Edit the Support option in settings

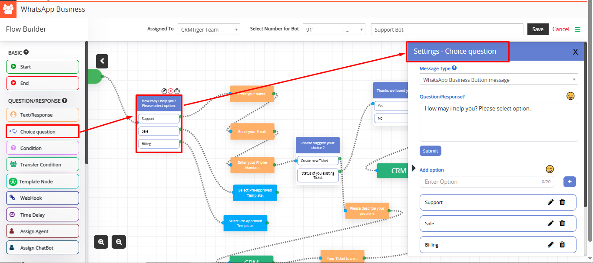click(551, 202)
